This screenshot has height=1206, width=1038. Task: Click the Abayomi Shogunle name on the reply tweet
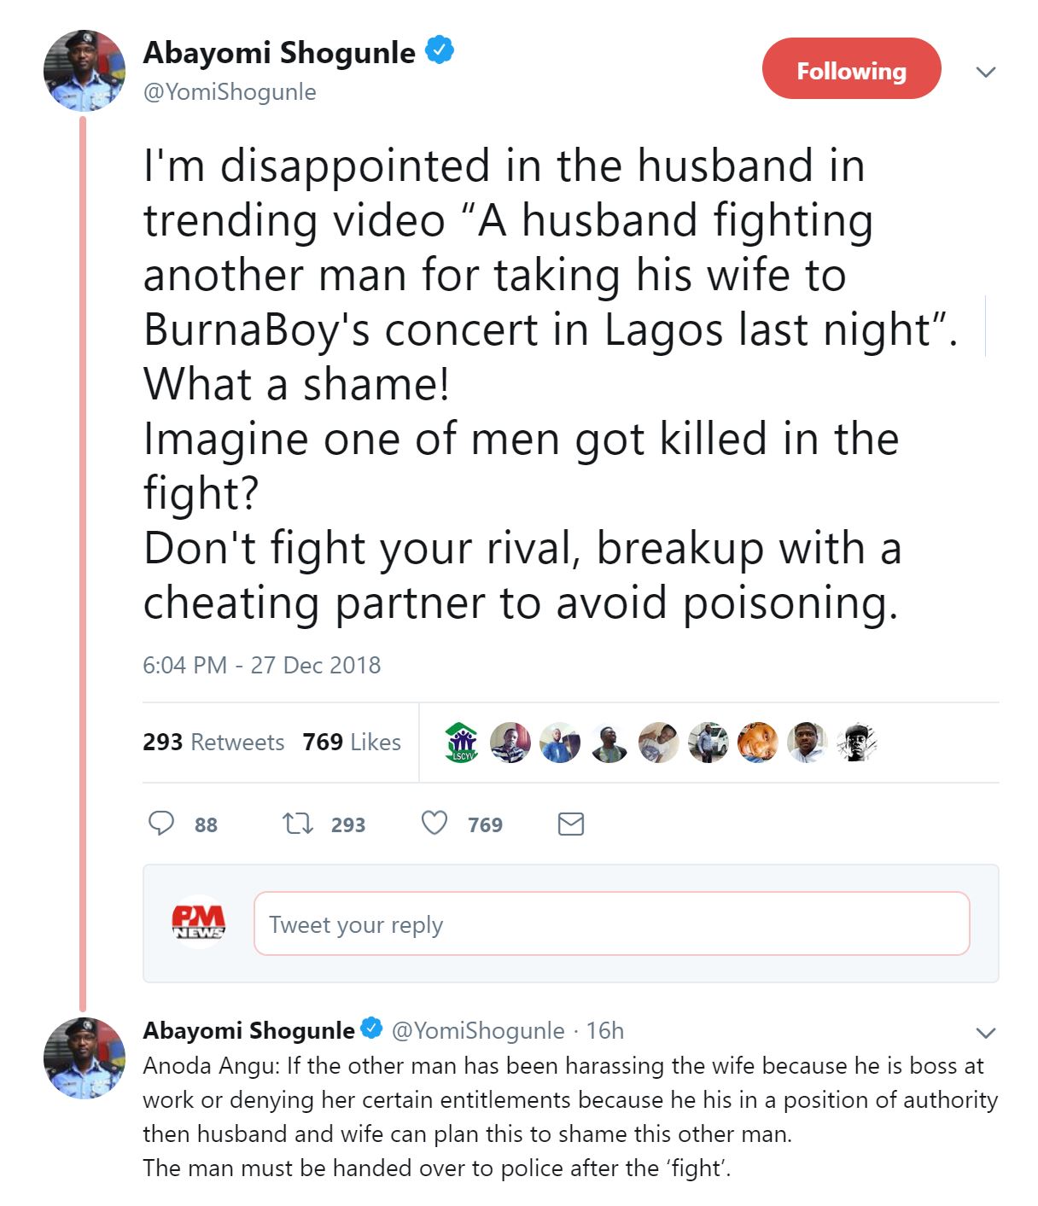[248, 1030]
